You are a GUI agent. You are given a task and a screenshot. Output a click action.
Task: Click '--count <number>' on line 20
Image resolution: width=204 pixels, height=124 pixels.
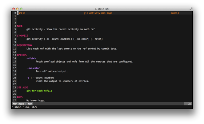[44, 78]
